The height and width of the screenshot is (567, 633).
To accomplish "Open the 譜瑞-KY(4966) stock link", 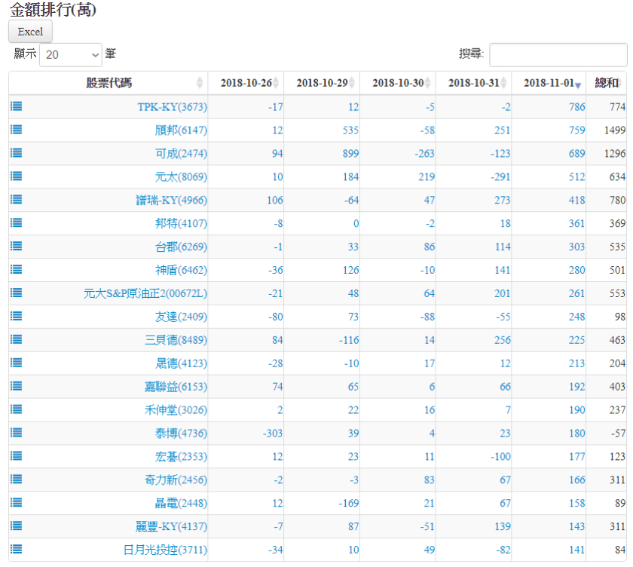I will (171, 200).
